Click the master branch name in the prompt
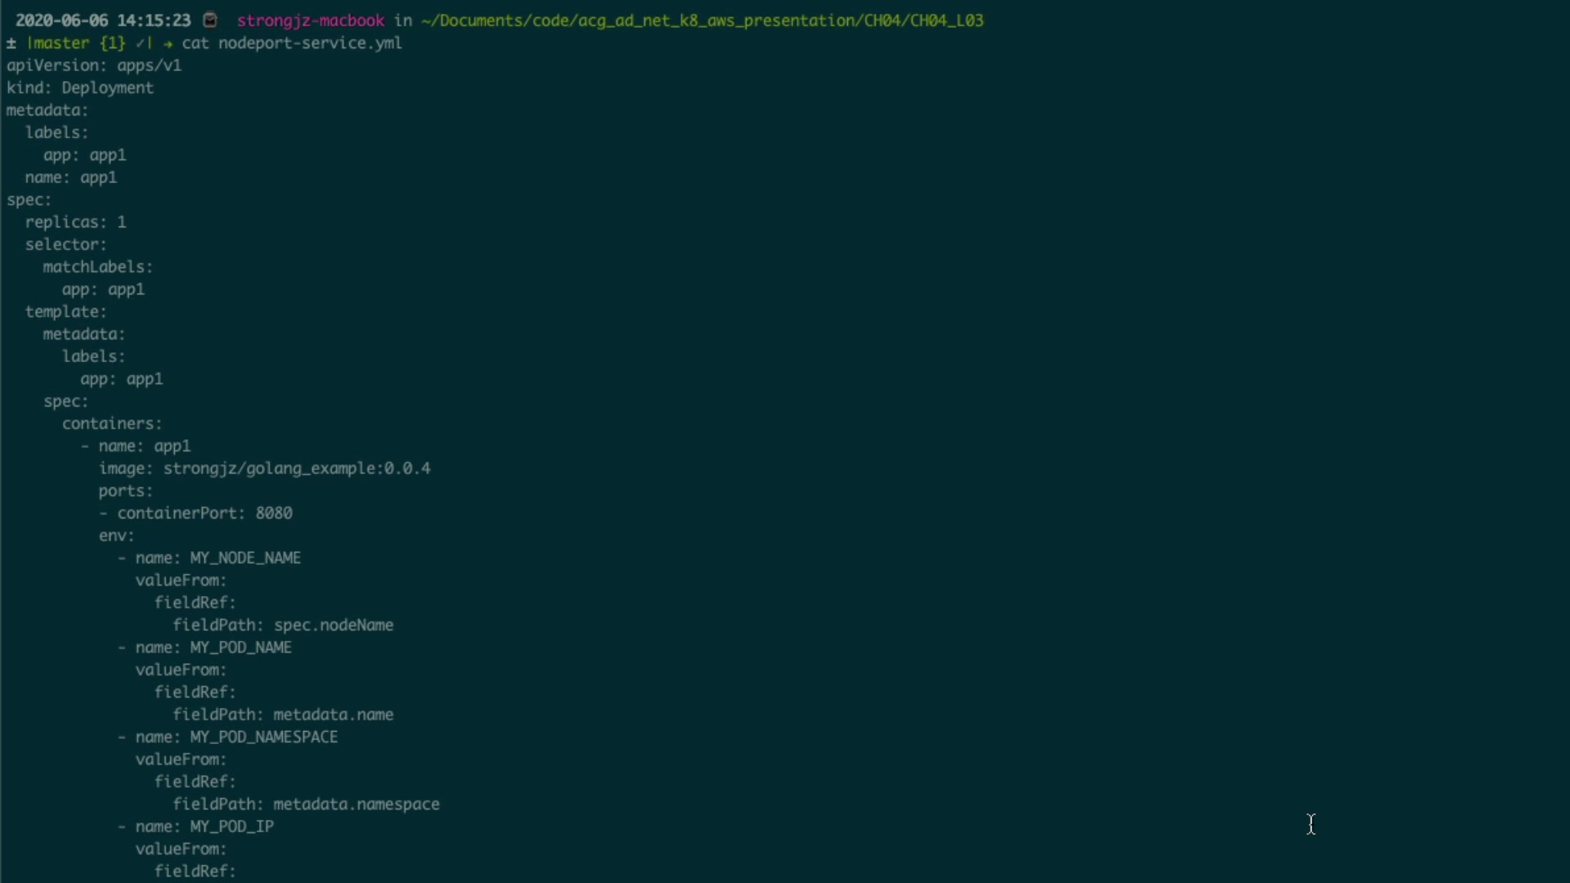This screenshot has height=883, width=1570. (x=61, y=43)
